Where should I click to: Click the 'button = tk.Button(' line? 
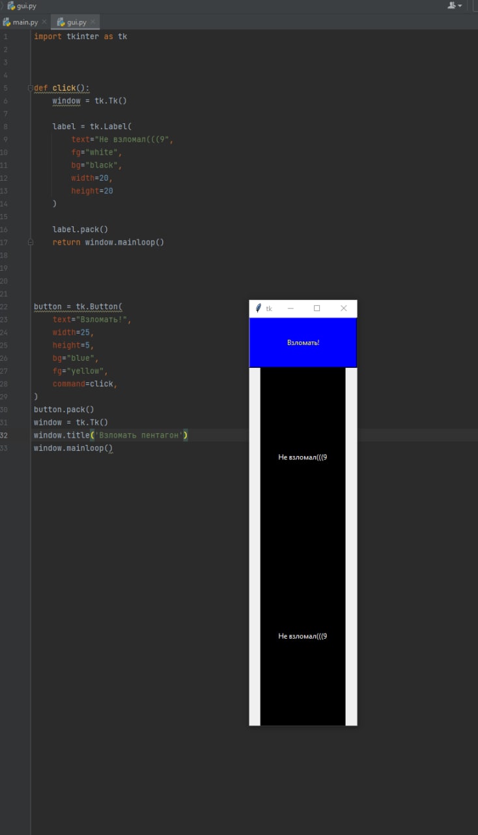tap(78, 307)
